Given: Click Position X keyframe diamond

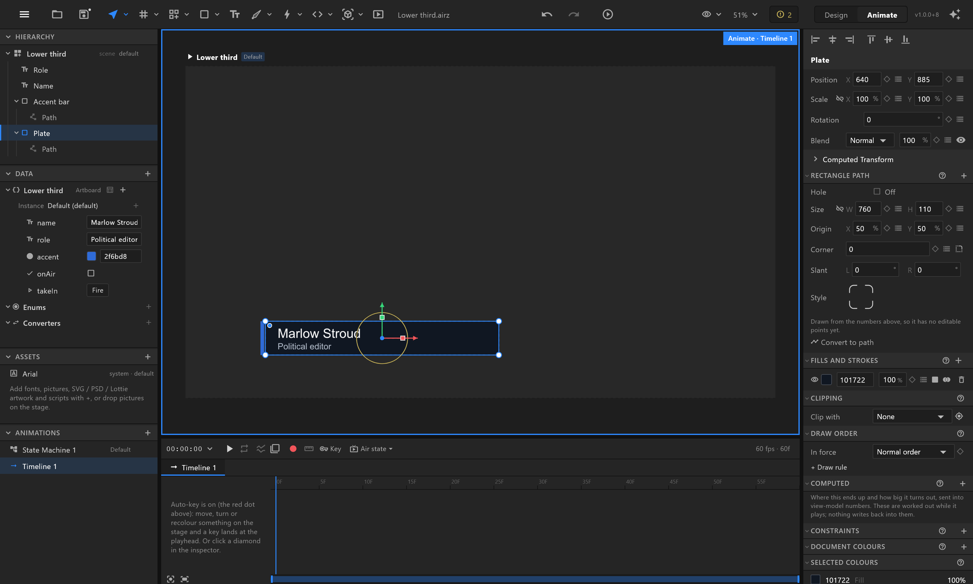Looking at the screenshot, I should pyautogui.click(x=887, y=79).
